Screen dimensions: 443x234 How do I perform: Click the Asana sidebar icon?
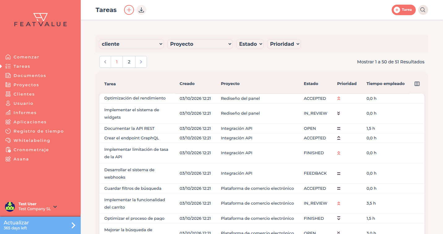coord(8,159)
